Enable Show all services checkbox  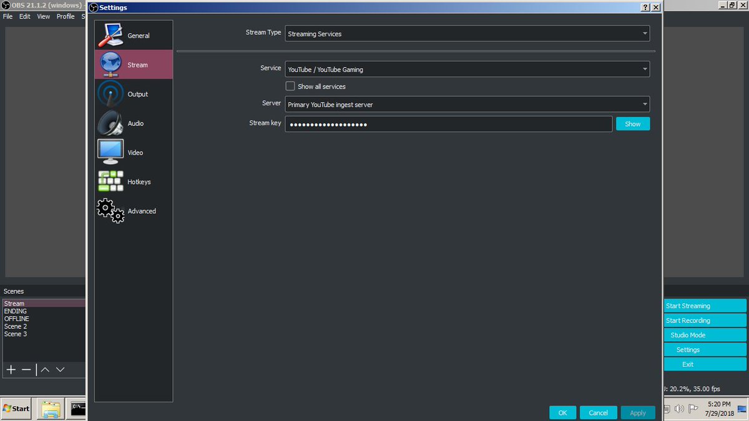coord(290,86)
